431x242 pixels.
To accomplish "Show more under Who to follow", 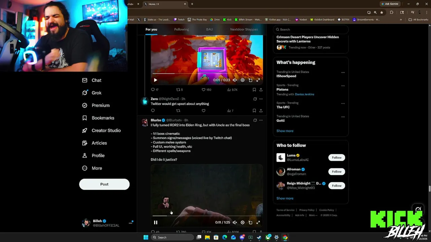I will [x=285, y=198].
